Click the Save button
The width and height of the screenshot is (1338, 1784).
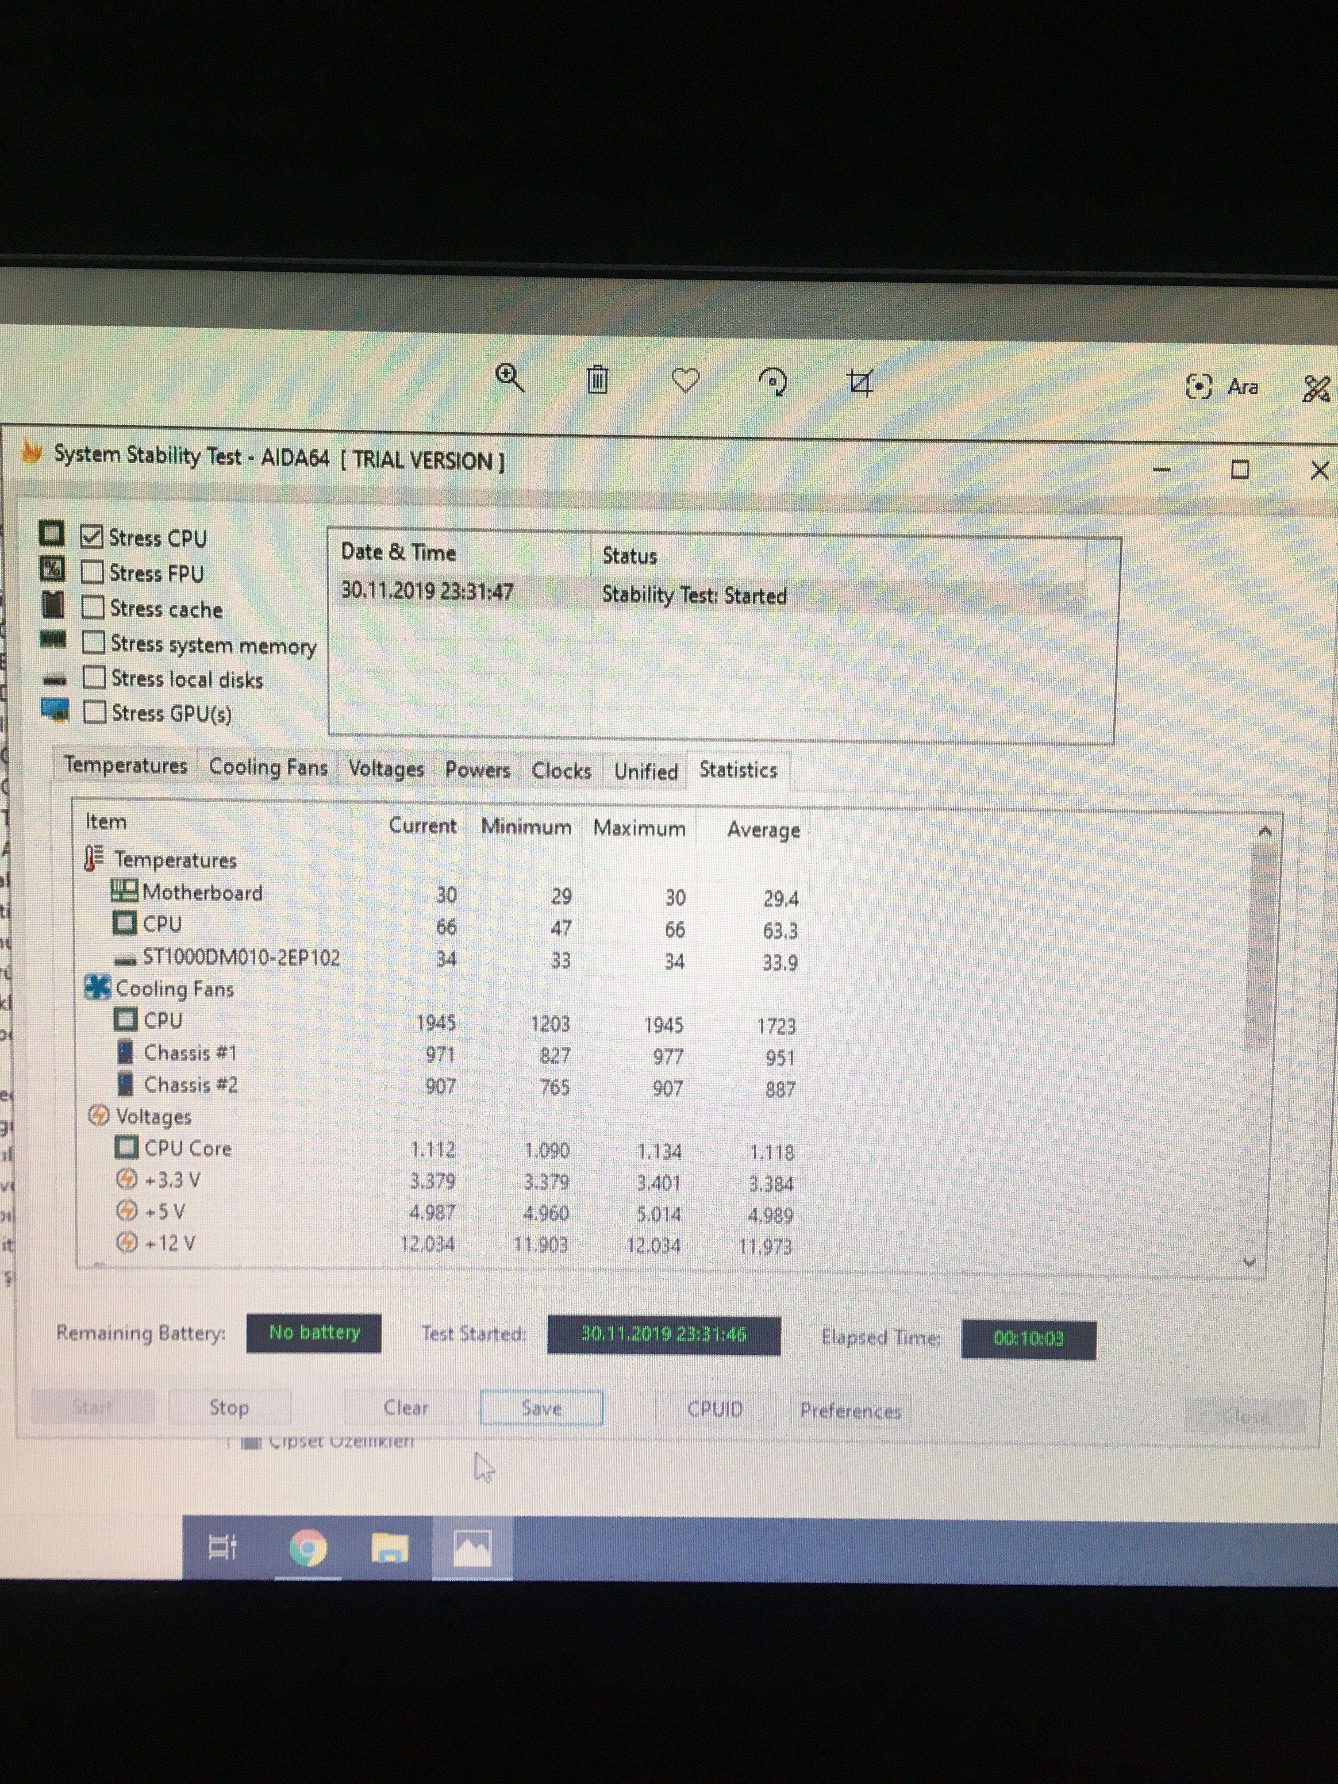(x=541, y=1408)
